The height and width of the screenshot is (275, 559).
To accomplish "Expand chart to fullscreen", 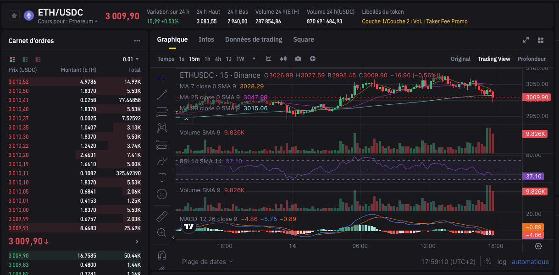I will point(526,40).
